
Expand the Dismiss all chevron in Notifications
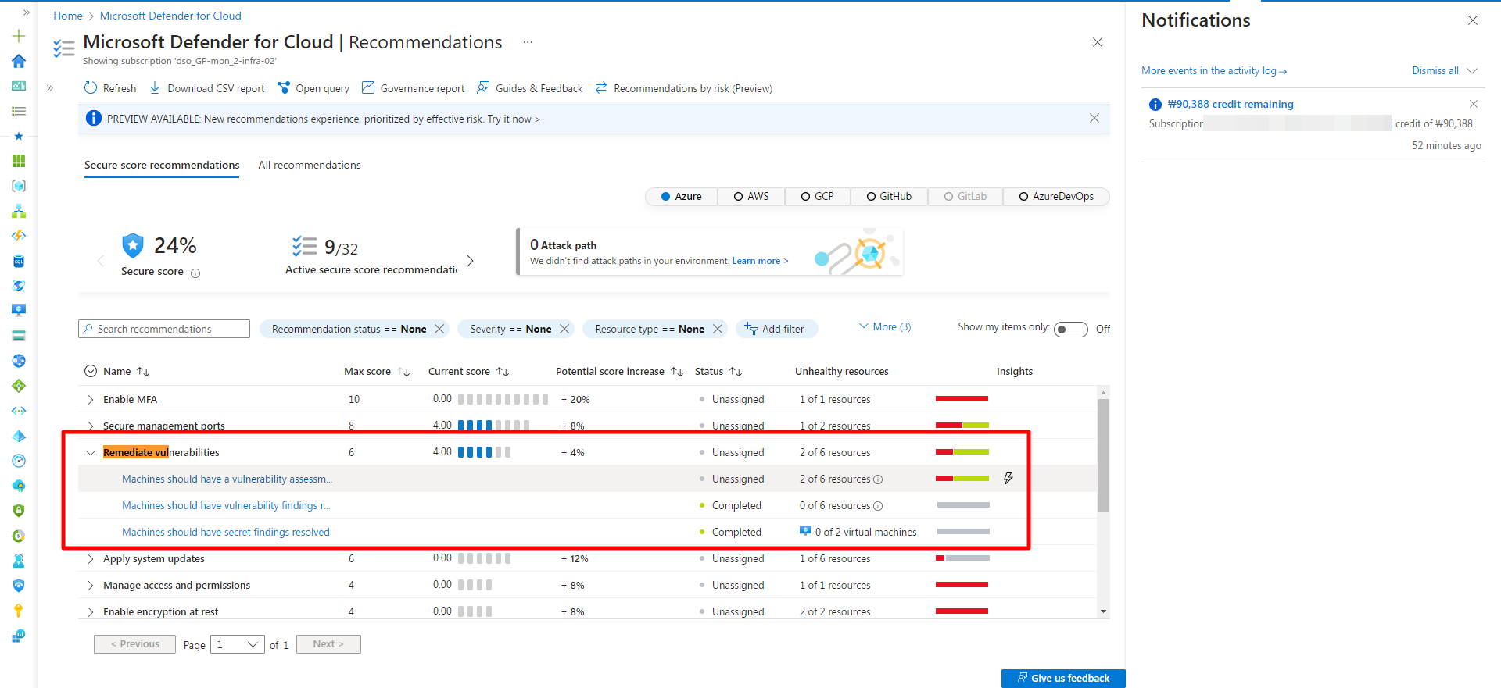click(1472, 70)
